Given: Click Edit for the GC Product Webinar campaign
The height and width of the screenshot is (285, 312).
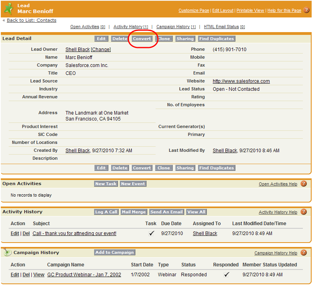Looking at the screenshot, I should point(15,275).
